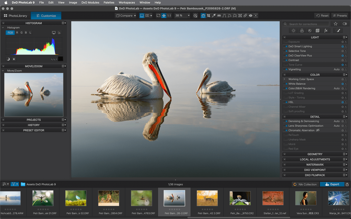Viewport: 351px width, 219px height.
Task: Toggle the show-only-active-corrections switch near the star
Action: [345, 24]
